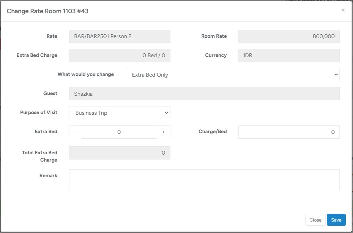Viewport: 353px width, 233px height.
Task: Expand the Purpose of Visit dropdown
Action: (119, 113)
